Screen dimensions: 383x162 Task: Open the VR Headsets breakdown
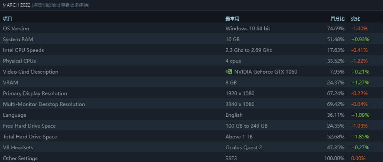pyautogui.click(x=18, y=147)
